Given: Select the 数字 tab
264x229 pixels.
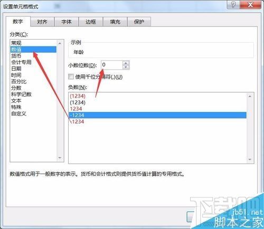Looking at the screenshot, I should pyautogui.click(x=18, y=22).
